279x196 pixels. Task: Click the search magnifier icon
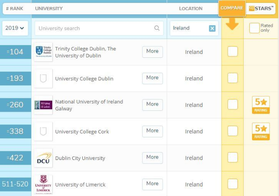click(x=157, y=28)
